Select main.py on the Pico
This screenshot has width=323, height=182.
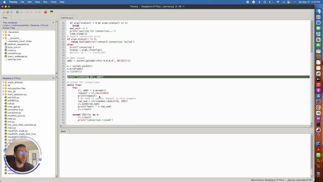point(12,128)
